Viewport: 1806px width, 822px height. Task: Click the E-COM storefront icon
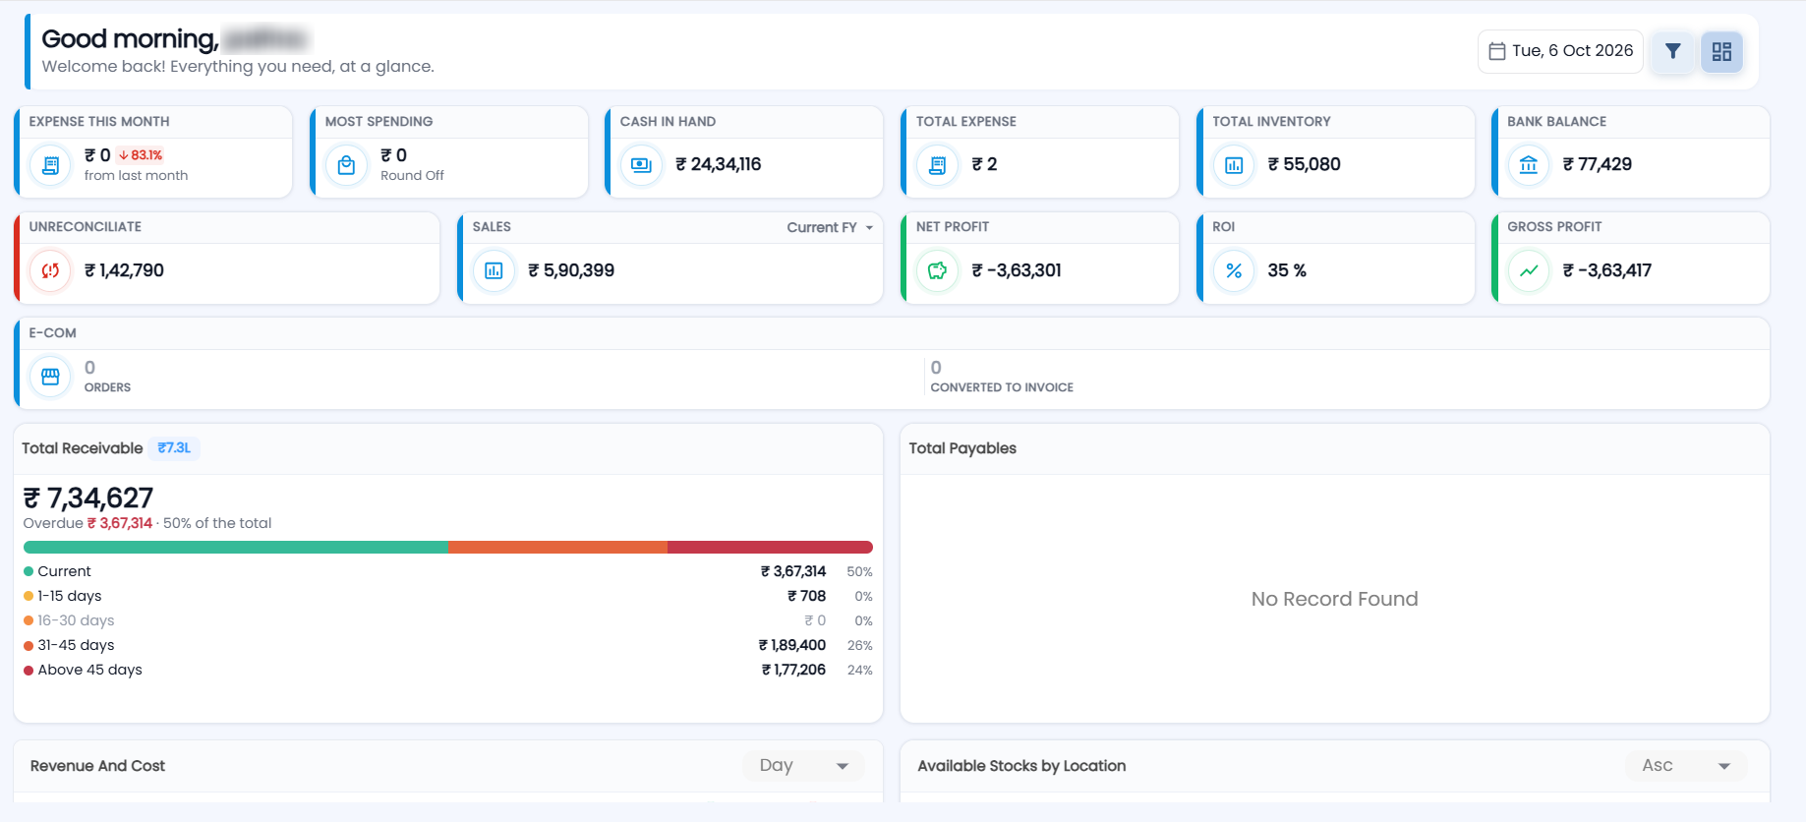click(51, 377)
